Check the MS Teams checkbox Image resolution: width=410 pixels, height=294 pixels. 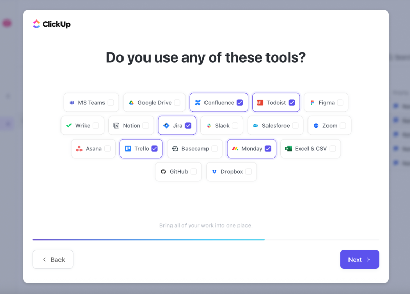pyautogui.click(x=111, y=103)
